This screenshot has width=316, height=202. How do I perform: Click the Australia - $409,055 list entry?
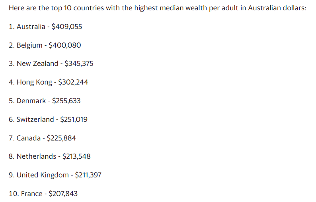click(x=45, y=27)
